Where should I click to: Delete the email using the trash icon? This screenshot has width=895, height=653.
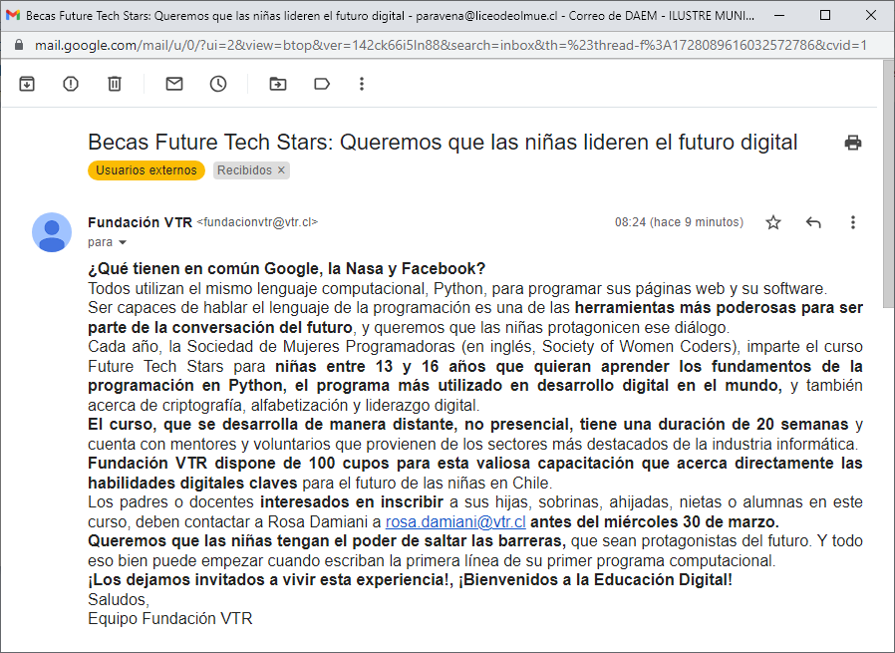tap(115, 84)
